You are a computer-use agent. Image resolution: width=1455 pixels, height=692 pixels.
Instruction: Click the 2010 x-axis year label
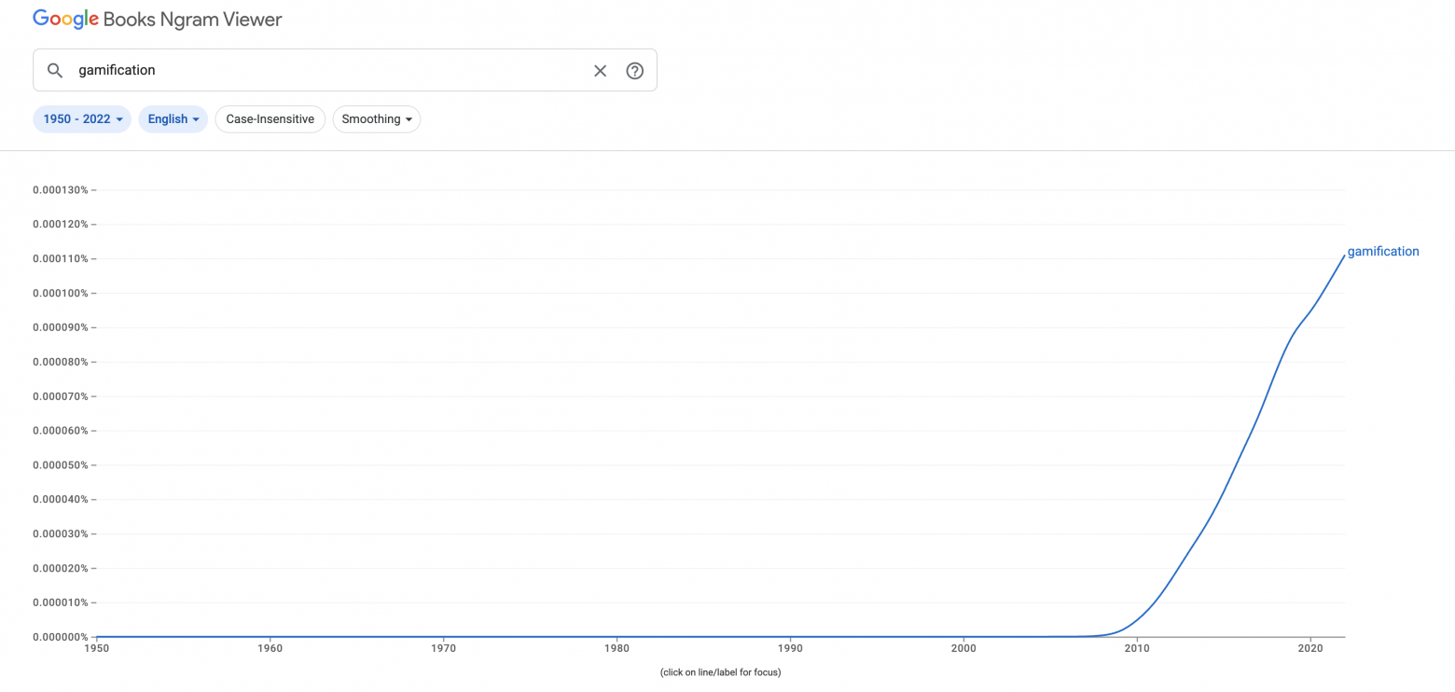[x=1137, y=648]
